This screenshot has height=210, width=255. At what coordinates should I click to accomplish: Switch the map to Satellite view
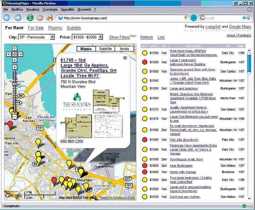tap(105, 49)
